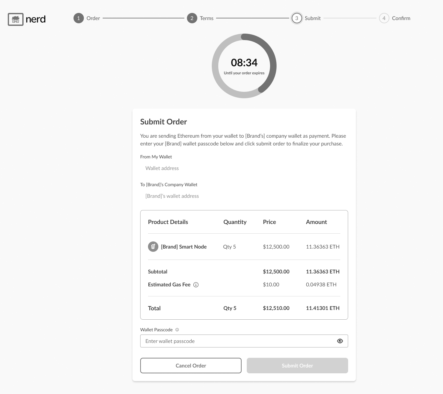Click the From My Wallet address field
The width and height of the screenshot is (443, 394).
244,168
